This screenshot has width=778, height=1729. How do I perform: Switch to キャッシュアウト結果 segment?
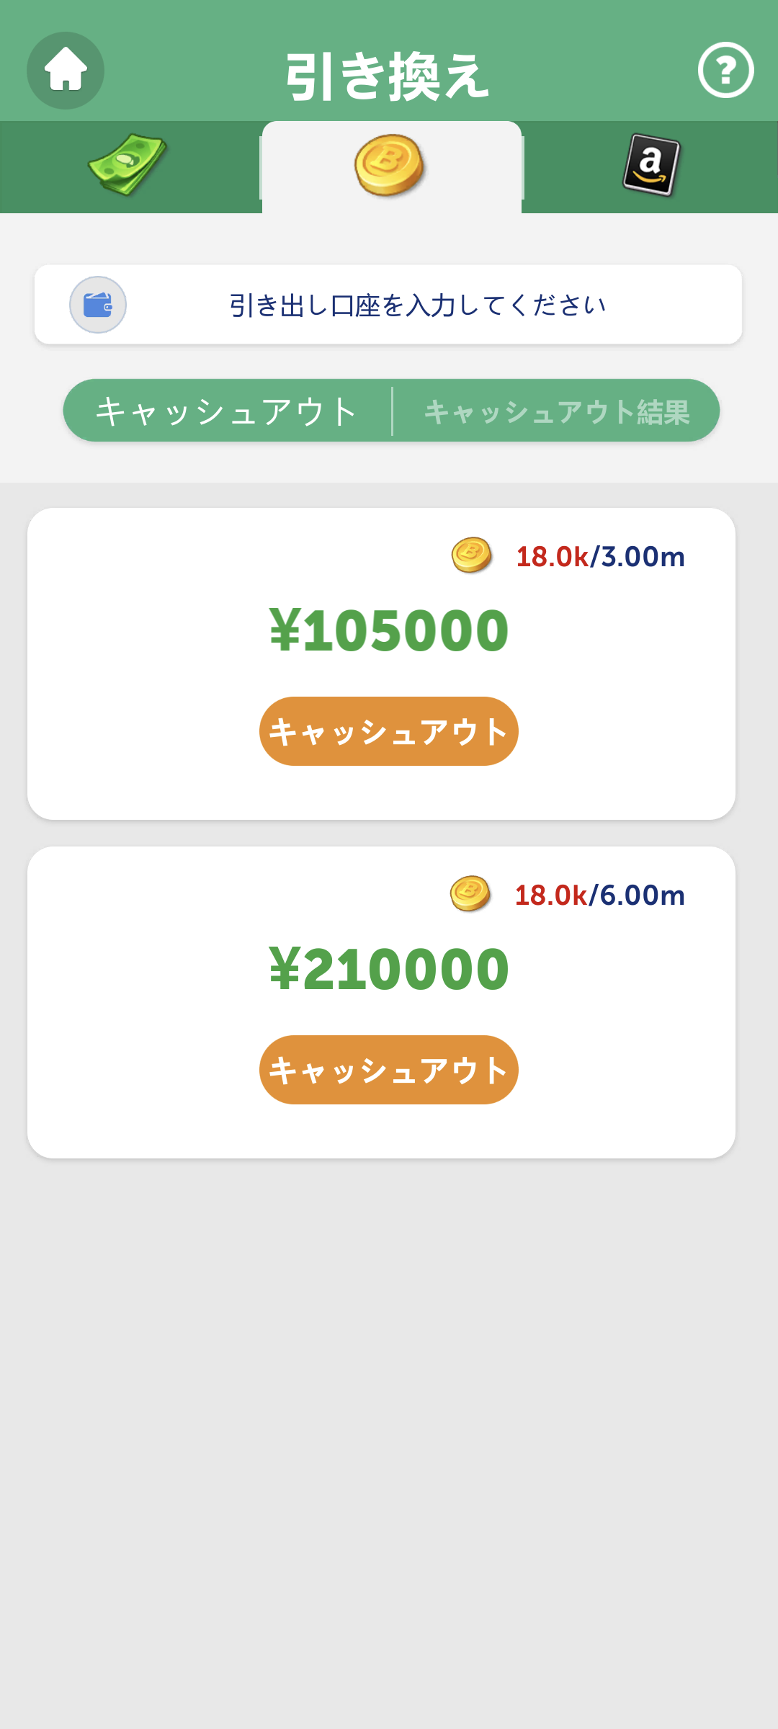556,411
